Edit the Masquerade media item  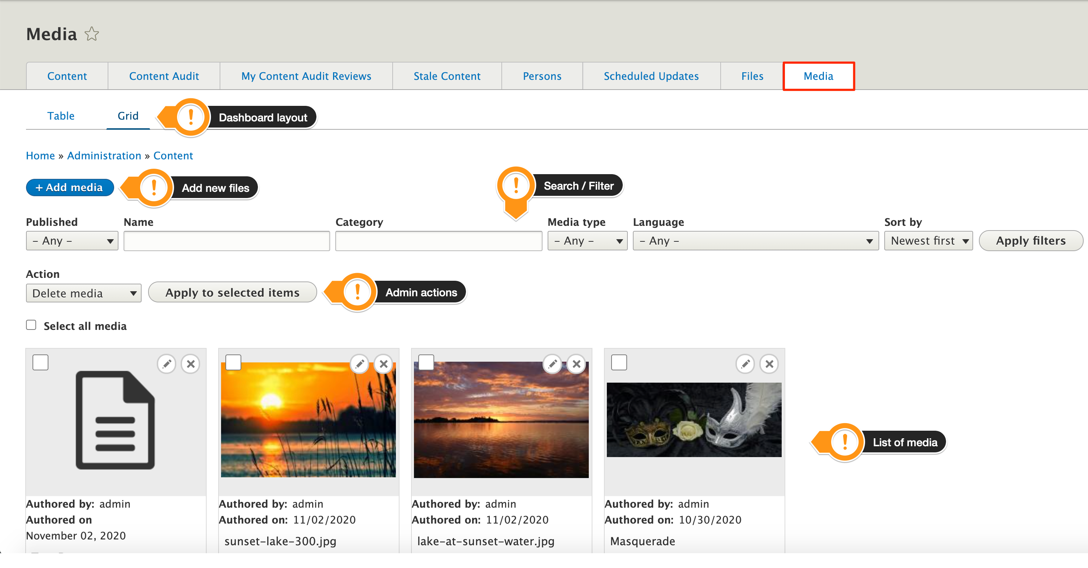pyautogui.click(x=745, y=363)
